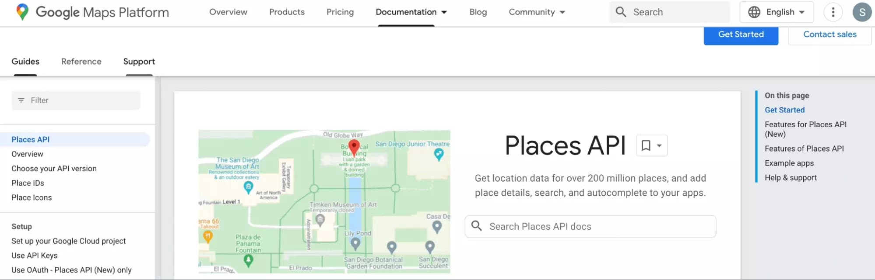Click the Places API page heading
The image size is (875, 280).
pyautogui.click(x=566, y=145)
